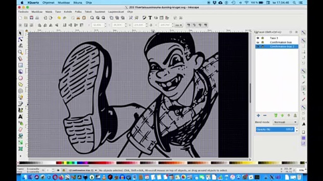Open the Muokkaa menu in Inkscape
This screenshot has height=181, width=323.
(37, 12)
